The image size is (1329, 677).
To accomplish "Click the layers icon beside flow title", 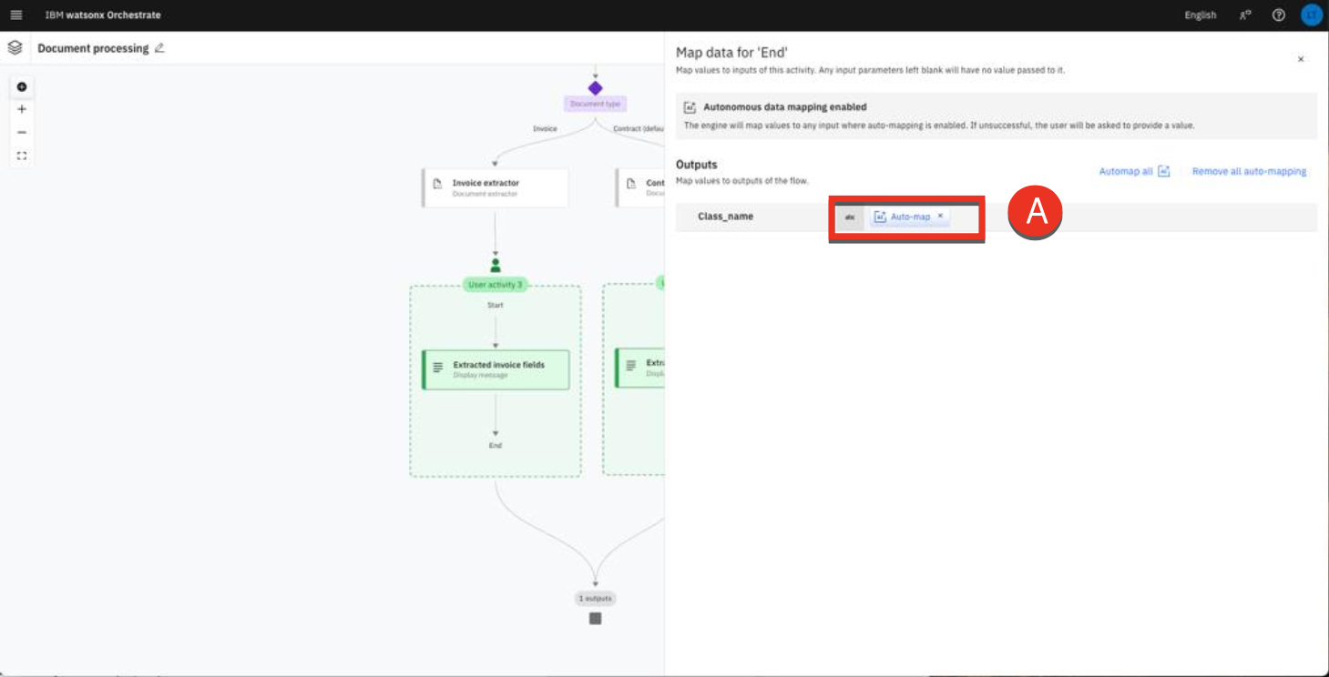I will click(x=15, y=48).
